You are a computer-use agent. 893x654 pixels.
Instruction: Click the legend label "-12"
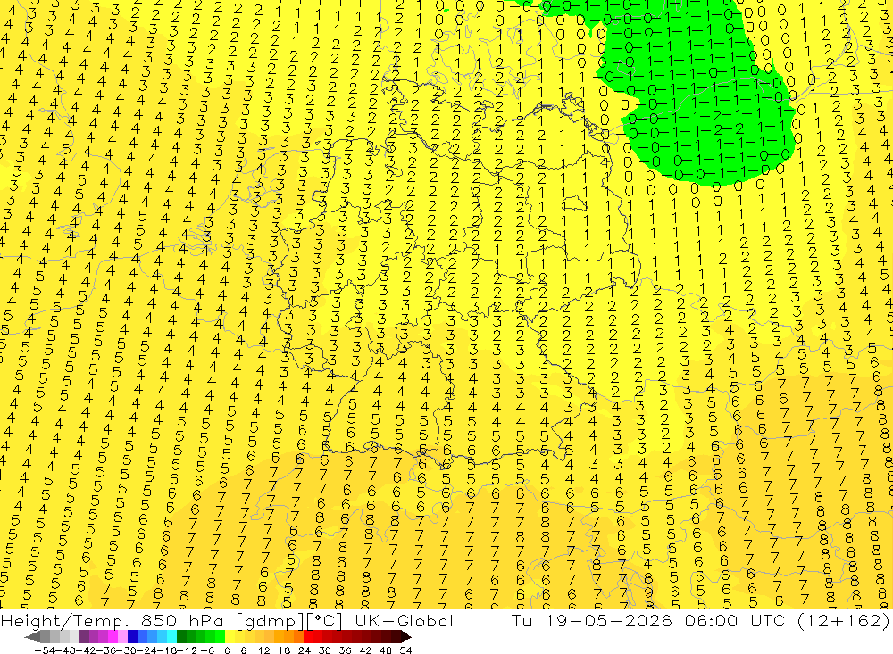(187, 650)
